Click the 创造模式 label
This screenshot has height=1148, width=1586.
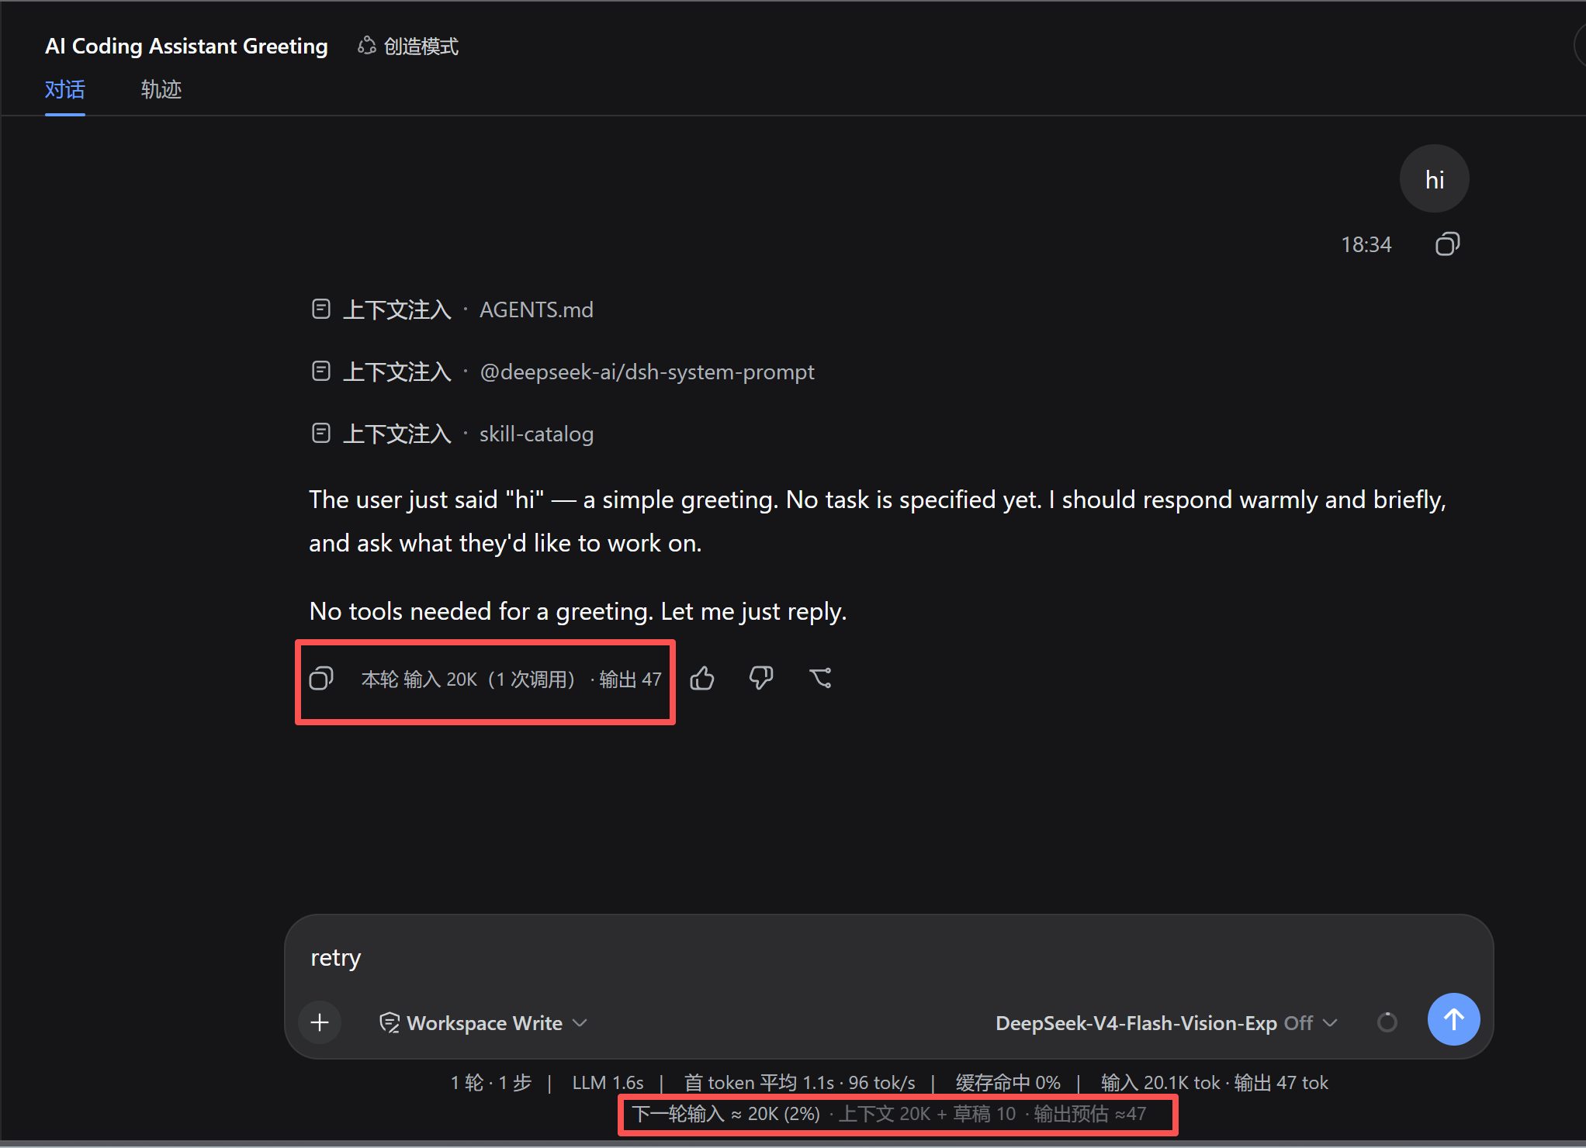click(421, 47)
